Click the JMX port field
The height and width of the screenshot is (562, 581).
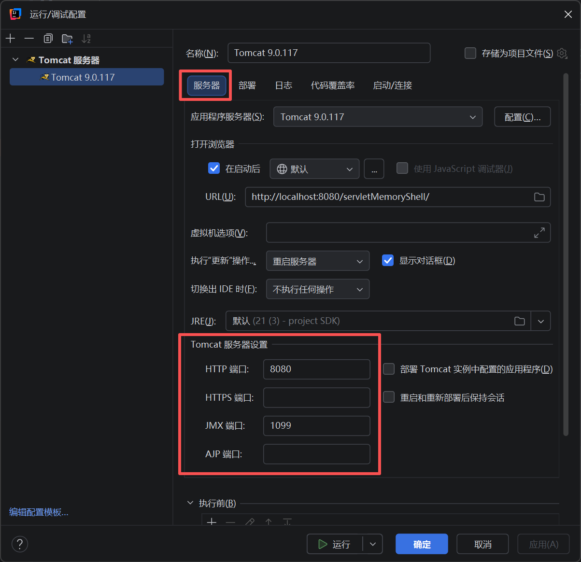click(x=317, y=426)
